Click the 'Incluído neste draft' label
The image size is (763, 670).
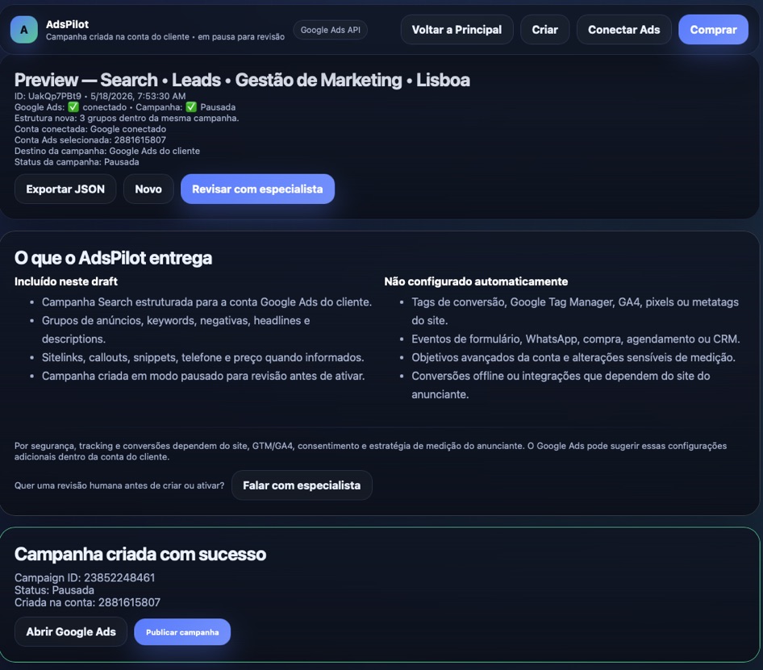point(65,281)
